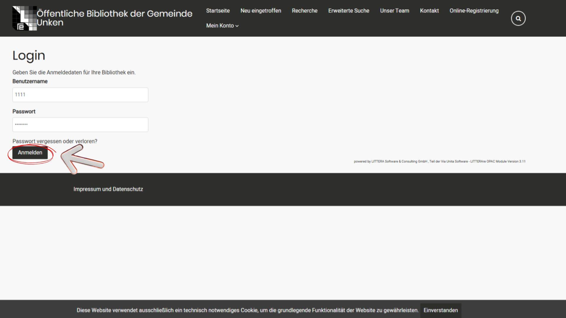Open the magnifier search icon
The width and height of the screenshot is (566, 318).
pyautogui.click(x=518, y=19)
